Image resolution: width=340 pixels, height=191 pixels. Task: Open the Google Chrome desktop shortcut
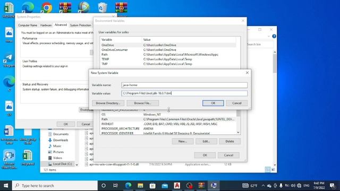pos(46,8)
